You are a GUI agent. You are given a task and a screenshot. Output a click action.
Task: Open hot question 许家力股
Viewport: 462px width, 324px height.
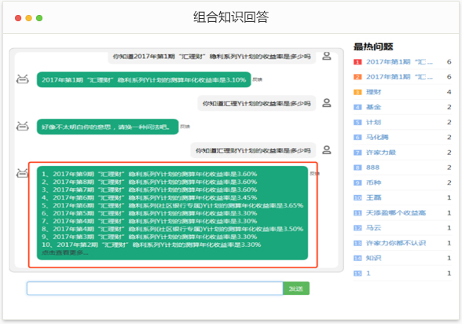380,153
